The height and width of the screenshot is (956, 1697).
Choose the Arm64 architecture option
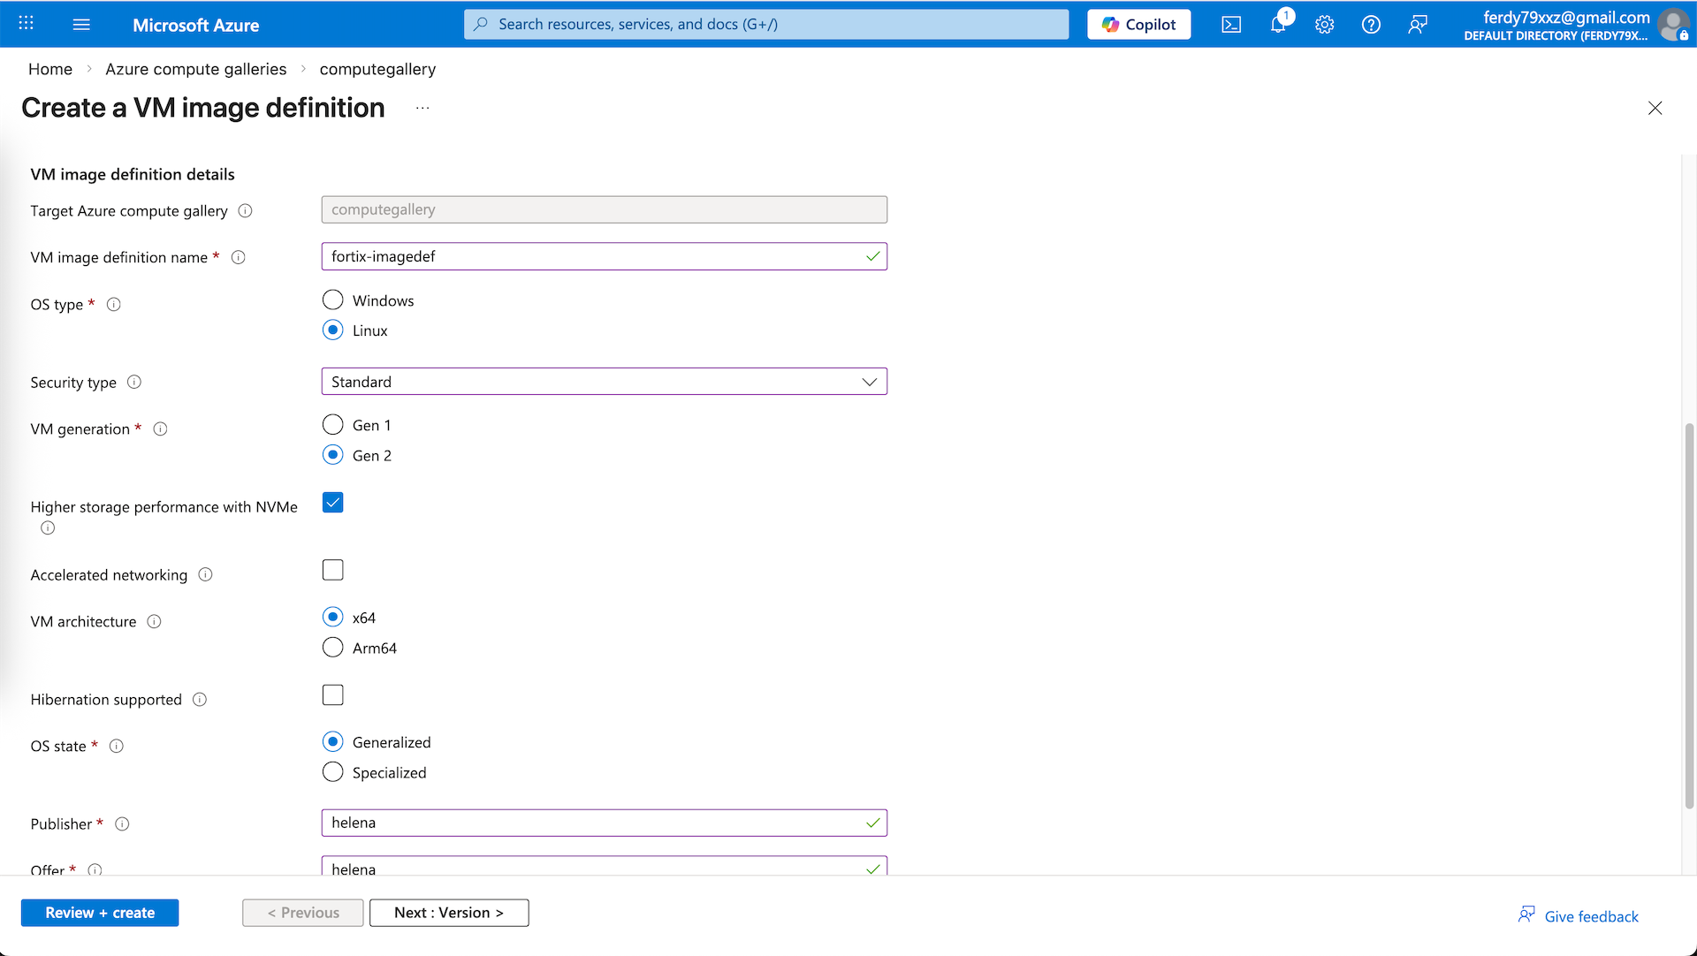(332, 648)
